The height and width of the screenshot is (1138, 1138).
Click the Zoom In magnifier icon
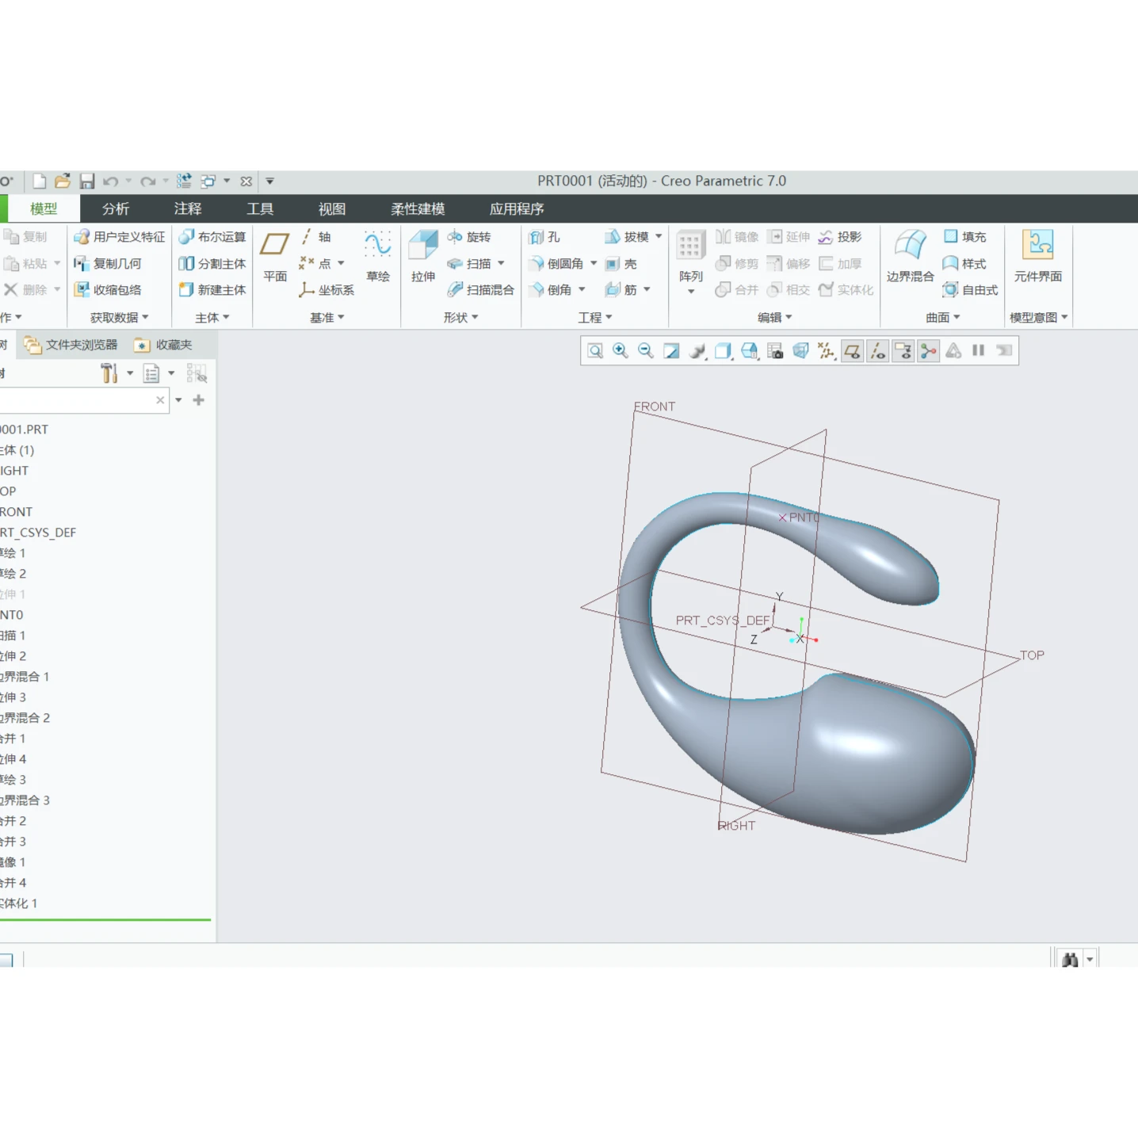[x=621, y=351]
